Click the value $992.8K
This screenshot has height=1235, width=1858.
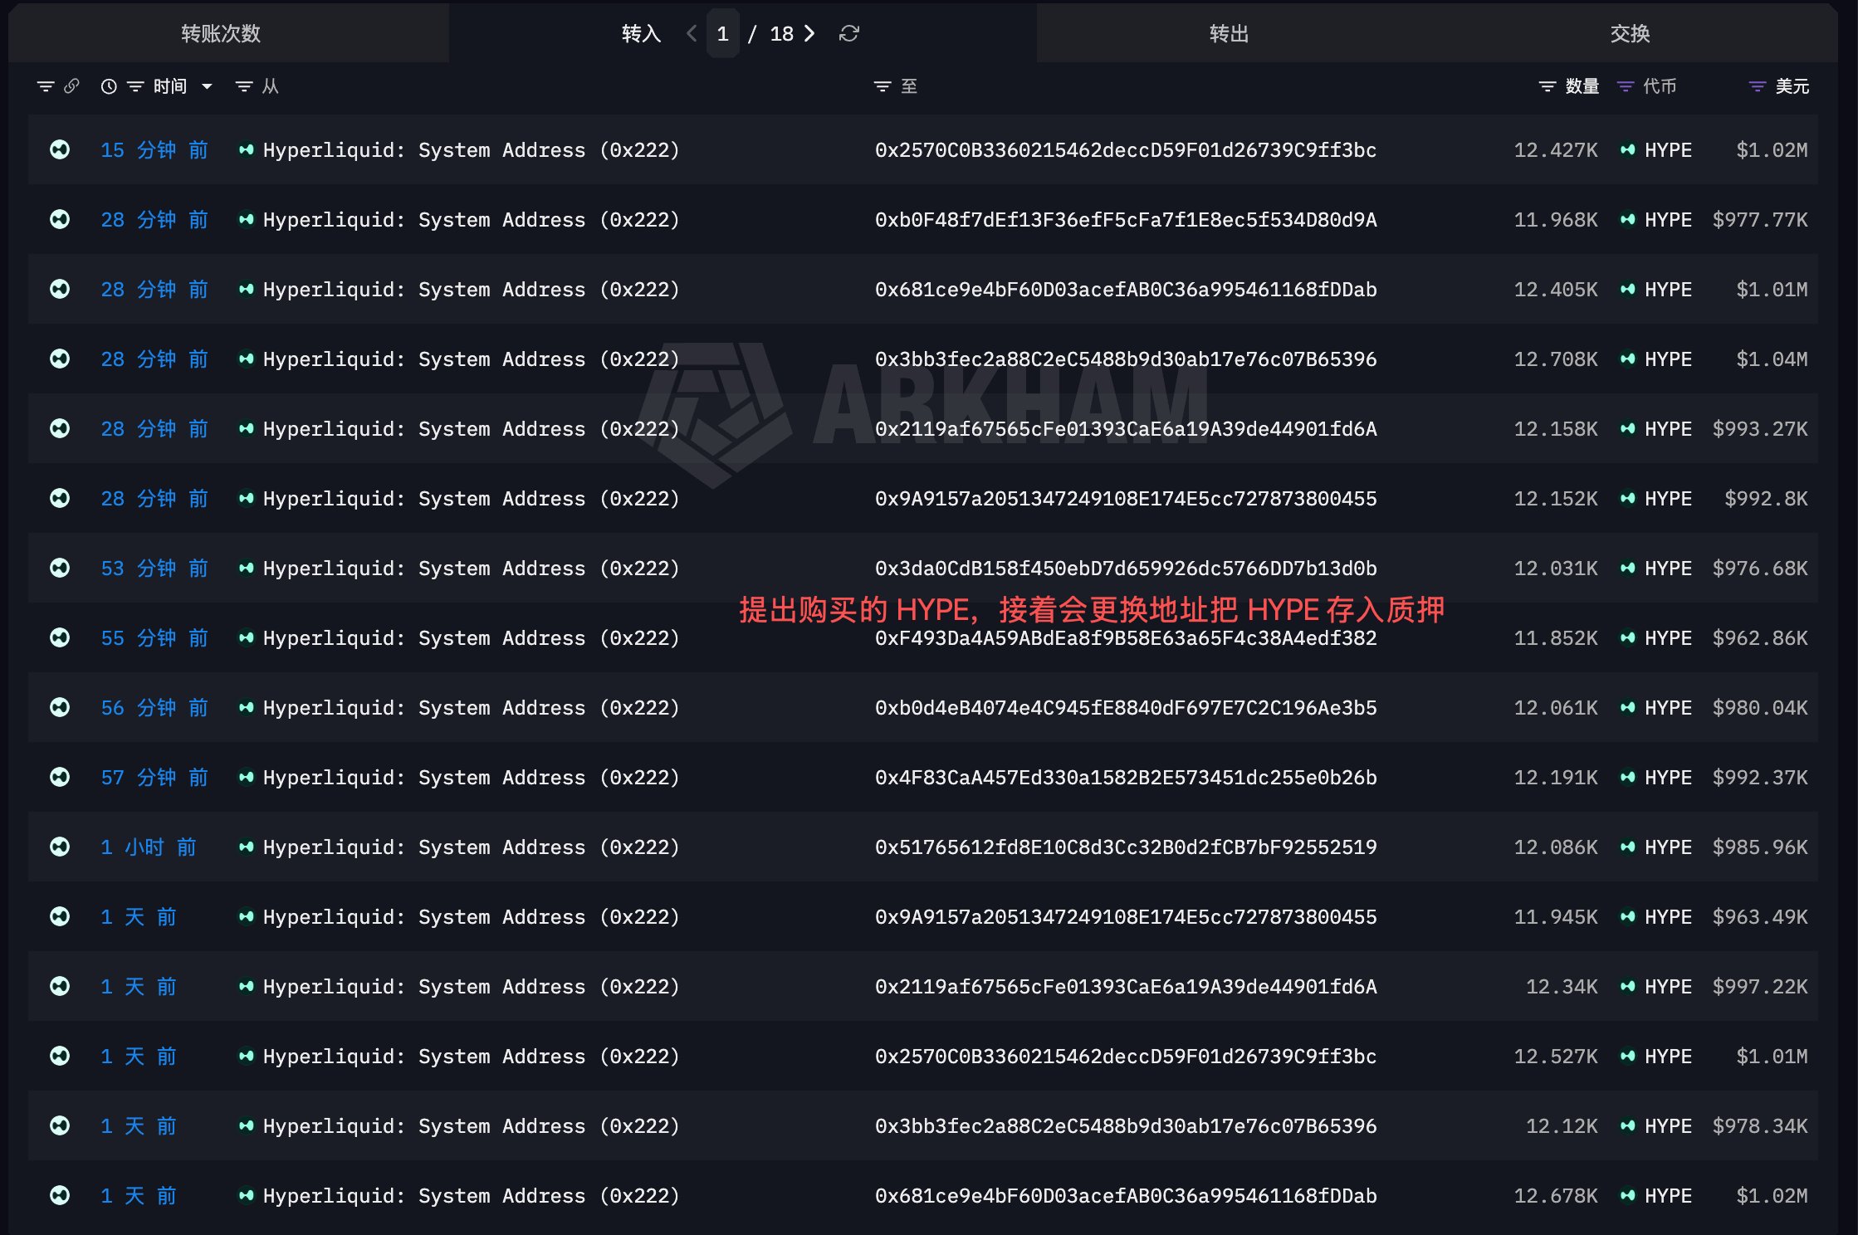(x=1766, y=498)
